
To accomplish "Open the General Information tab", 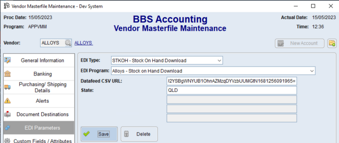I will pos(39,60).
